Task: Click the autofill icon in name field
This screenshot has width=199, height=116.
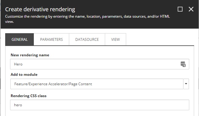Action: pos(183,64)
